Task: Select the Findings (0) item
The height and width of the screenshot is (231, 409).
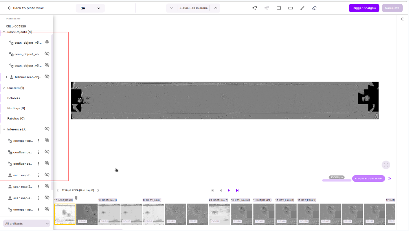Action: [16, 108]
